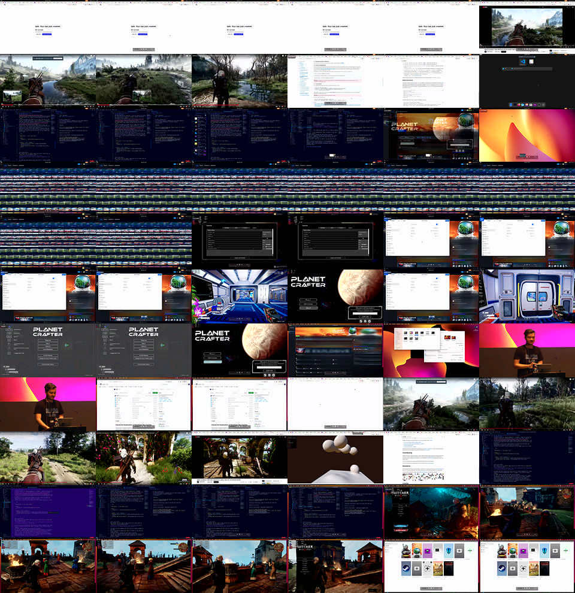The height and width of the screenshot is (593, 575).
Task: Click the red progress bar in bare-trees Witcher video
Action: pyautogui.click(x=216, y=105)
